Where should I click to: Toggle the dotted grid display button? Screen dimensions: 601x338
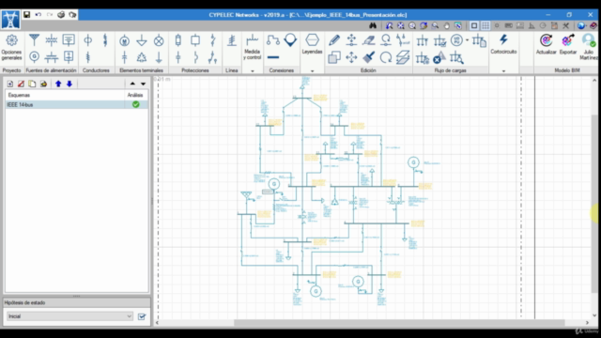485,25
